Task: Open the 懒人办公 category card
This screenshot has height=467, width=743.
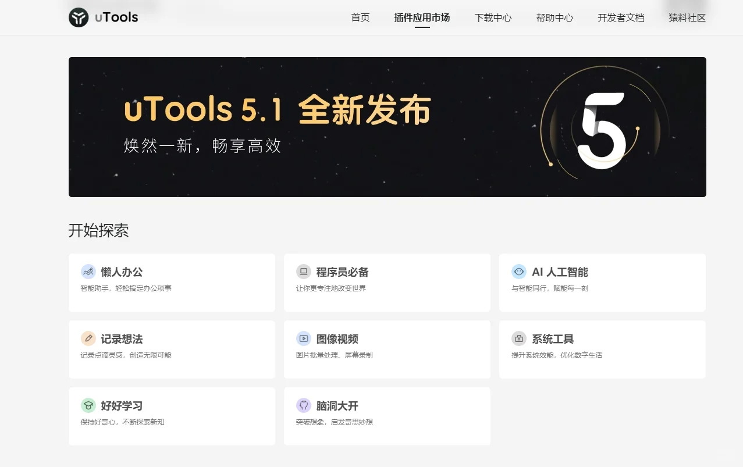Action: 172,283
